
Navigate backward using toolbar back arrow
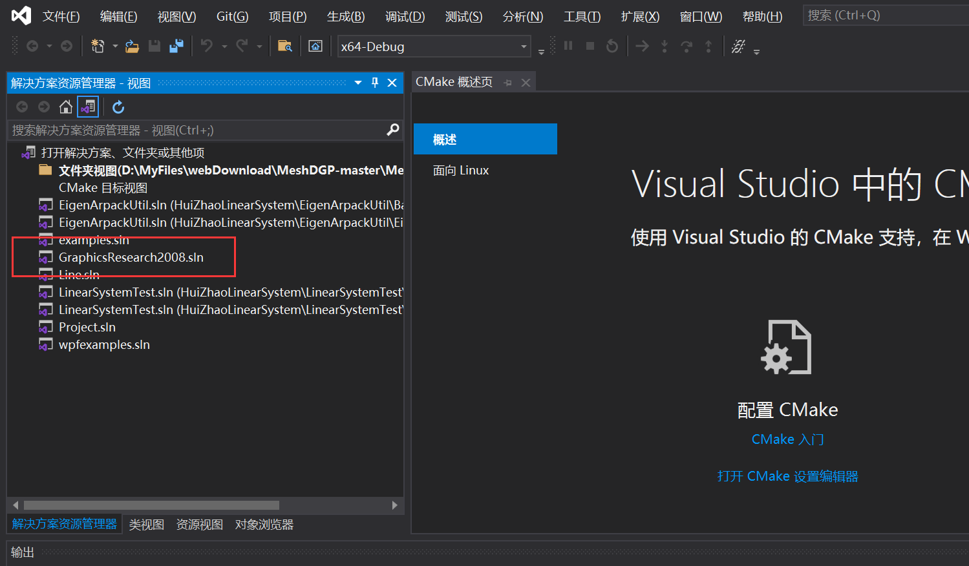click(x=32, y=46)
